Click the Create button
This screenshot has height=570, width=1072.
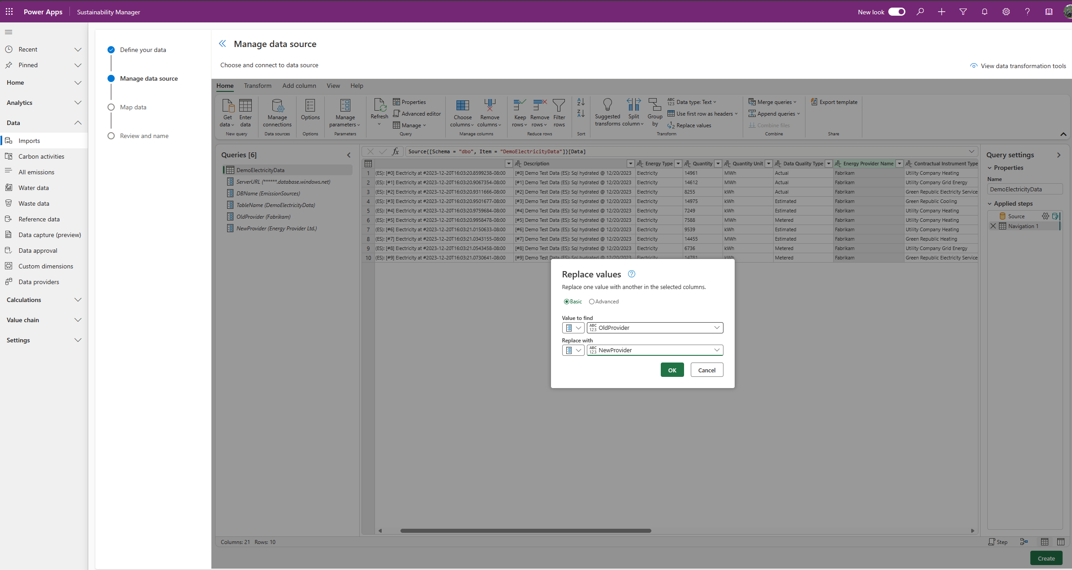coord(1046,558)
